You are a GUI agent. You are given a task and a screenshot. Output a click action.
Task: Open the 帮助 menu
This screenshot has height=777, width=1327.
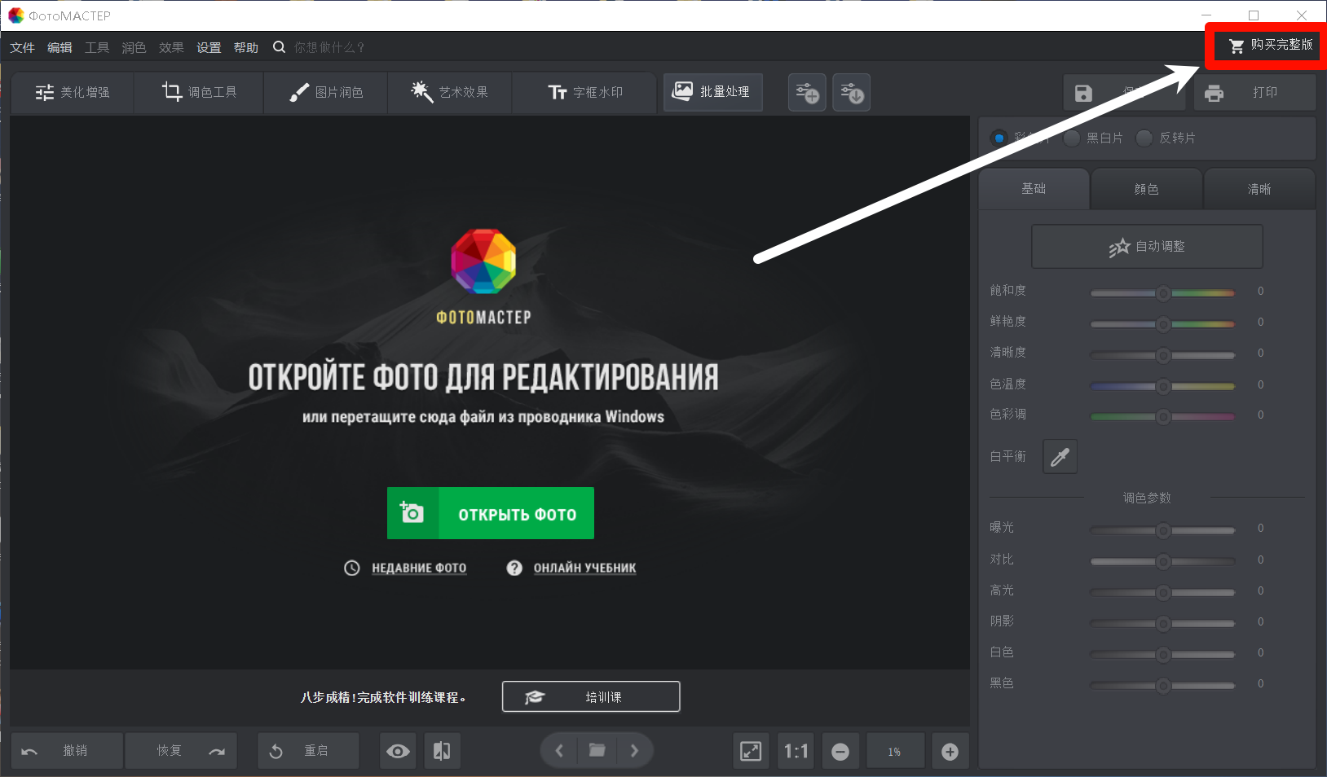click(x=245, y=47)
